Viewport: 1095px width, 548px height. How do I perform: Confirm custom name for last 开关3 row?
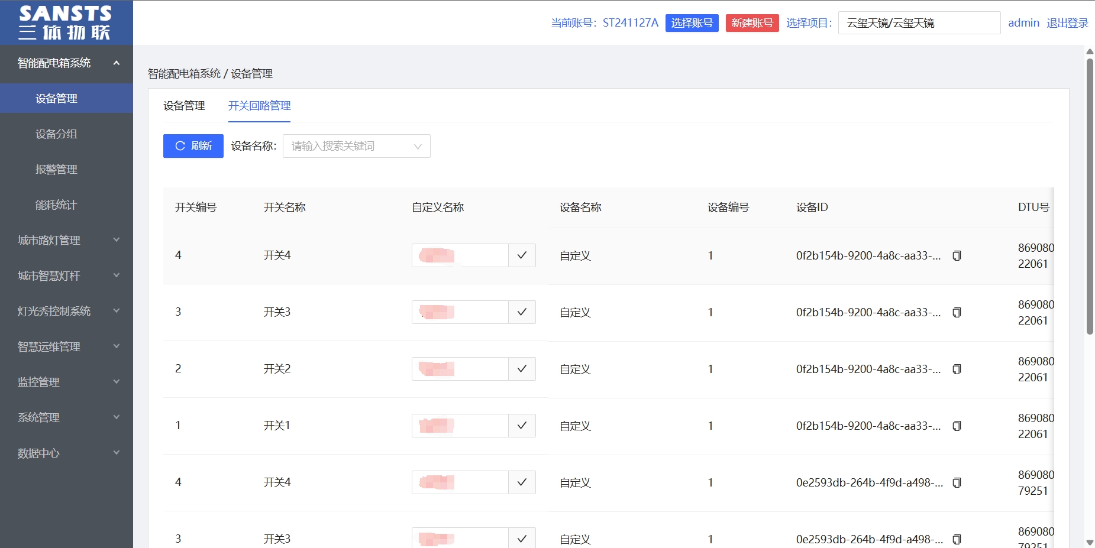pyautogui.click(x=522, y=538)
